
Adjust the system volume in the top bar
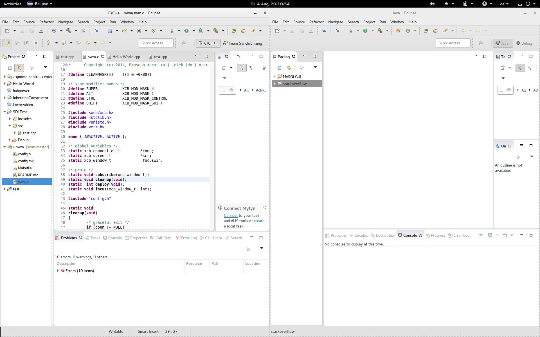coord(432,4)
